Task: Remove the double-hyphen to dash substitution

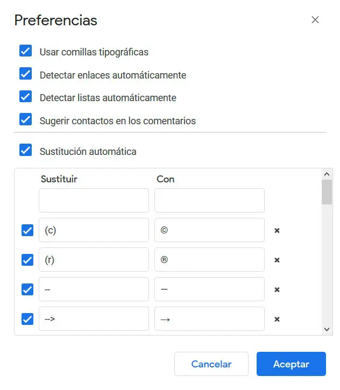Action: [x=277, y=289]
